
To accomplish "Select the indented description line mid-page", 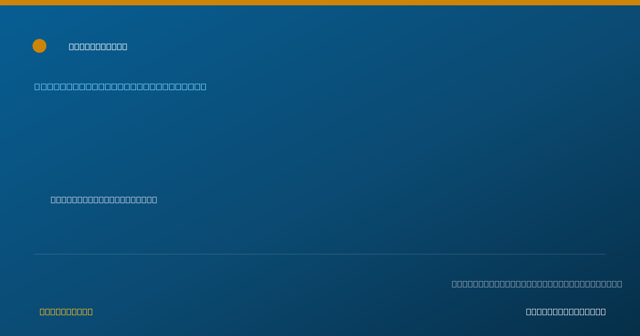I will pyautogui.click(x=104, y=199).
